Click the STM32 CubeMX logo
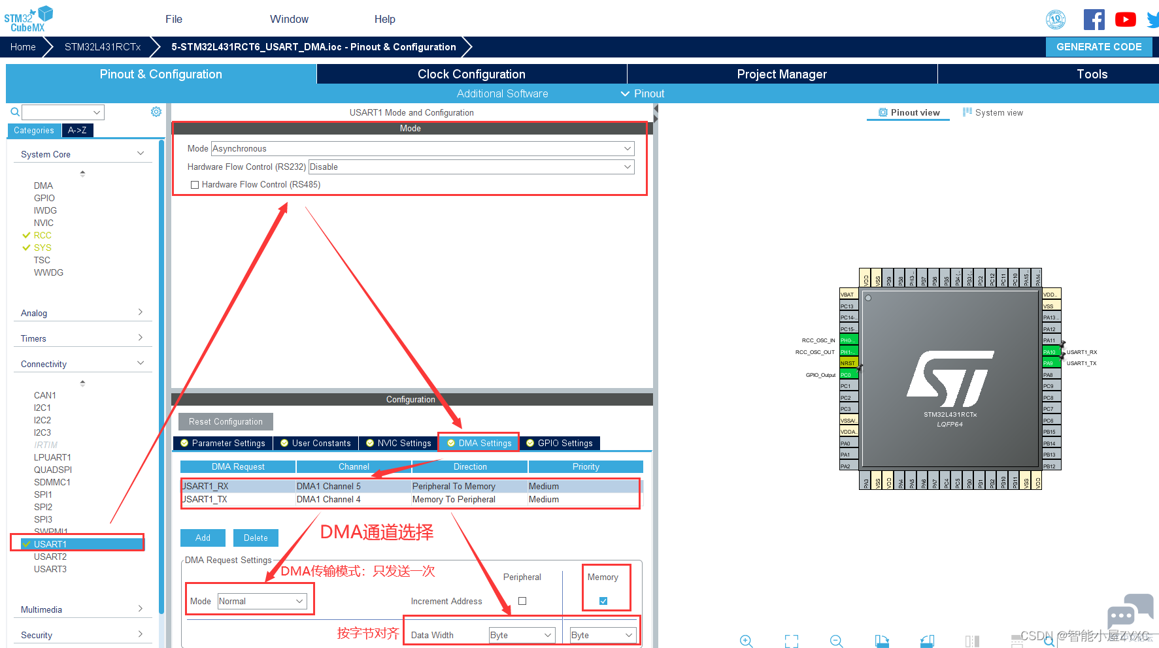The height and width of the screenshot is (648, 1159). click(x=29, y=18)
